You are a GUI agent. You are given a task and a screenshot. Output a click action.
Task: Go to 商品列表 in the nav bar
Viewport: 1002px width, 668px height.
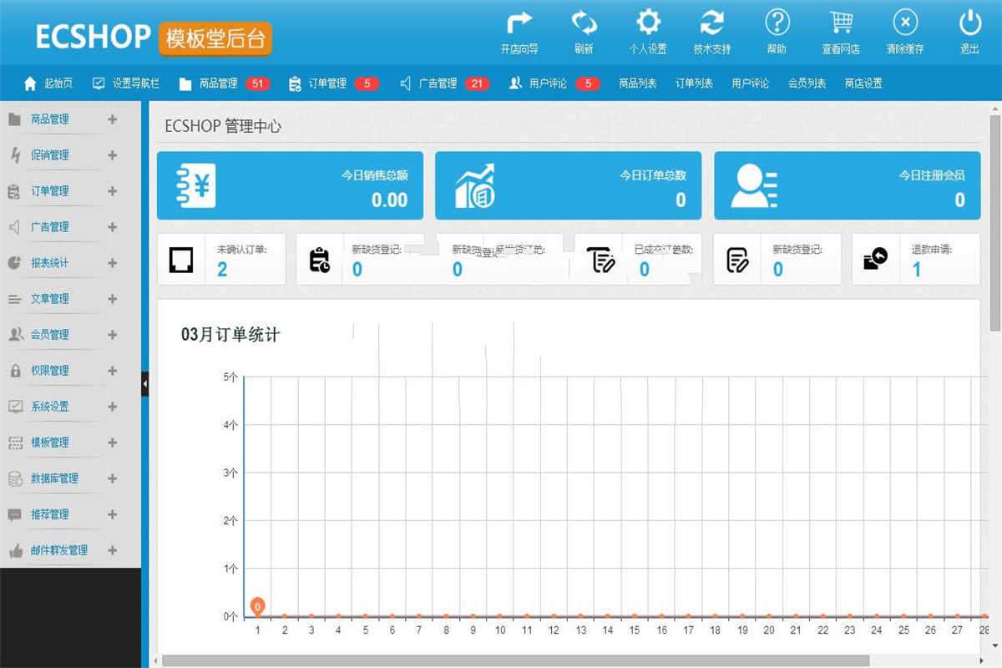coord(638,83)
